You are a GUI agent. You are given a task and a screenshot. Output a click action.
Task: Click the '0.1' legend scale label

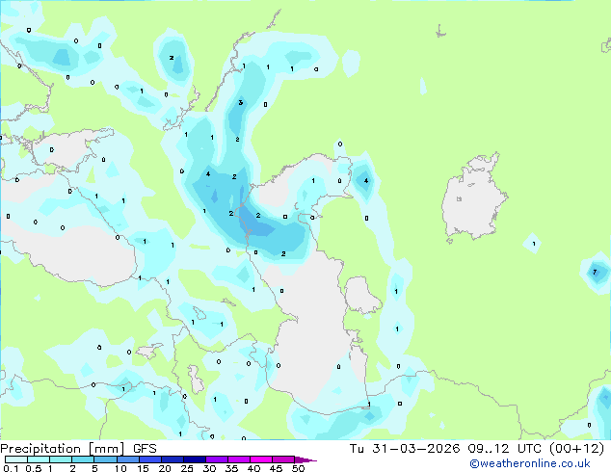pyautogui.click(x=11, y=468)
